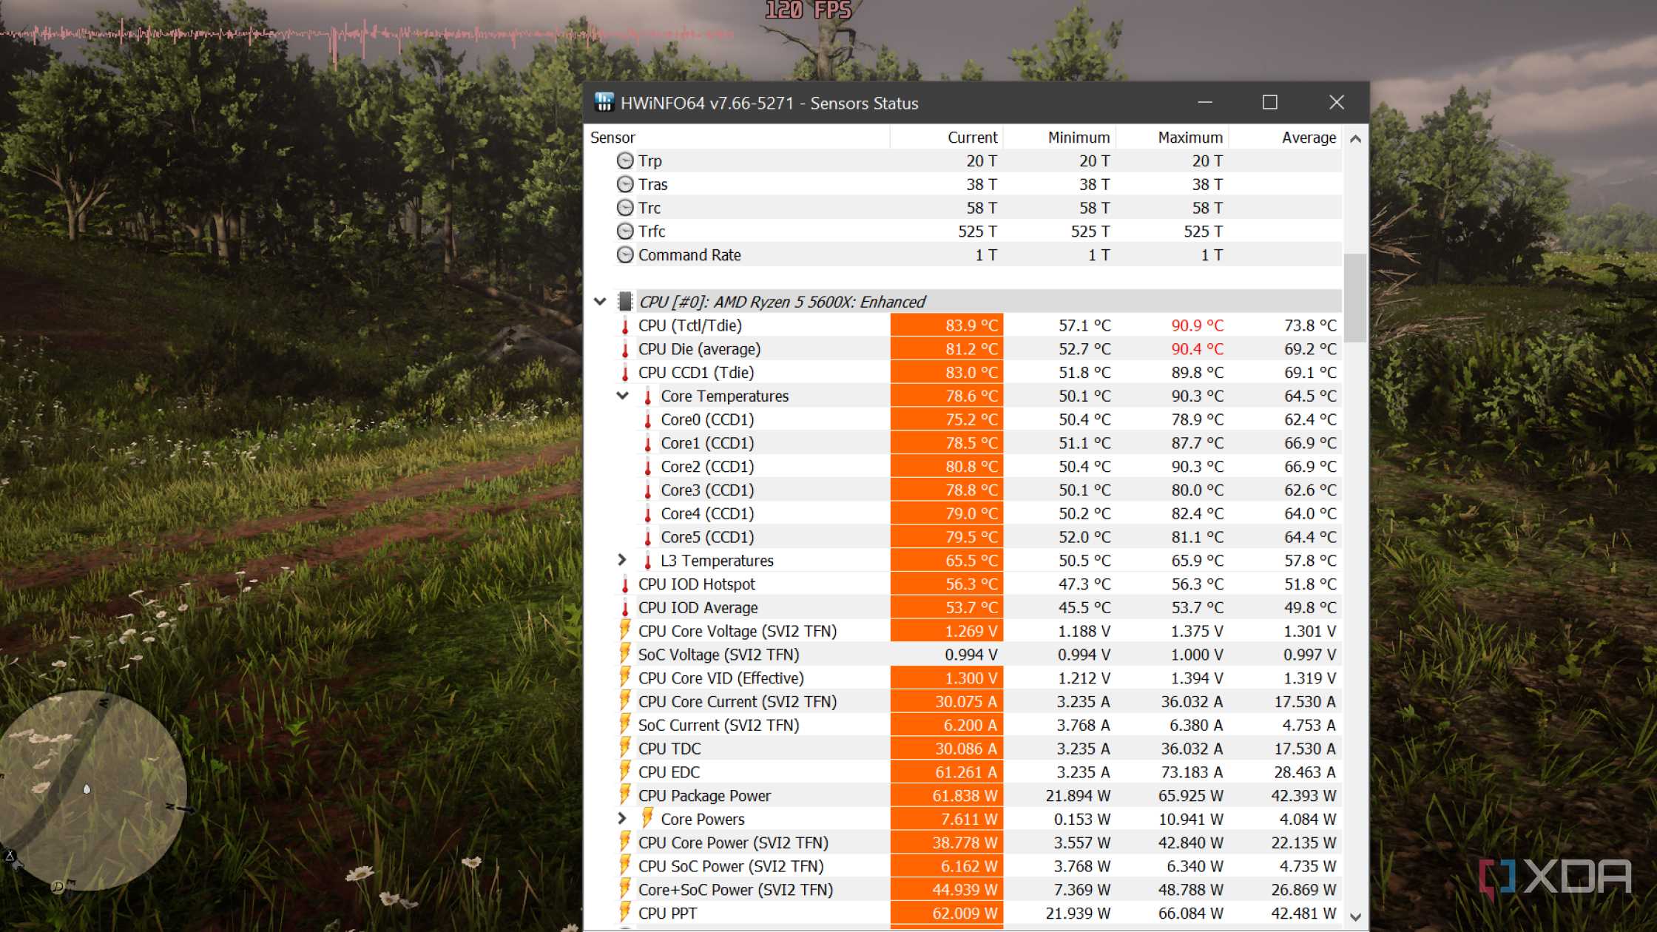Click the scrollbar down arrow
Viewport: 1657px width, 932px height.
coord(1355,917)
